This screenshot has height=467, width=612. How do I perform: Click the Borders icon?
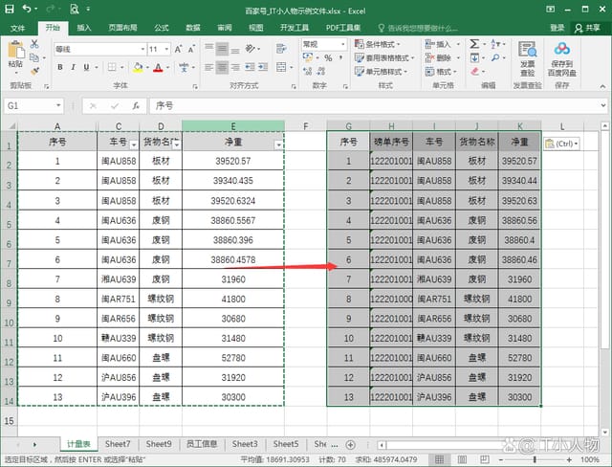[x=112, y=67]
